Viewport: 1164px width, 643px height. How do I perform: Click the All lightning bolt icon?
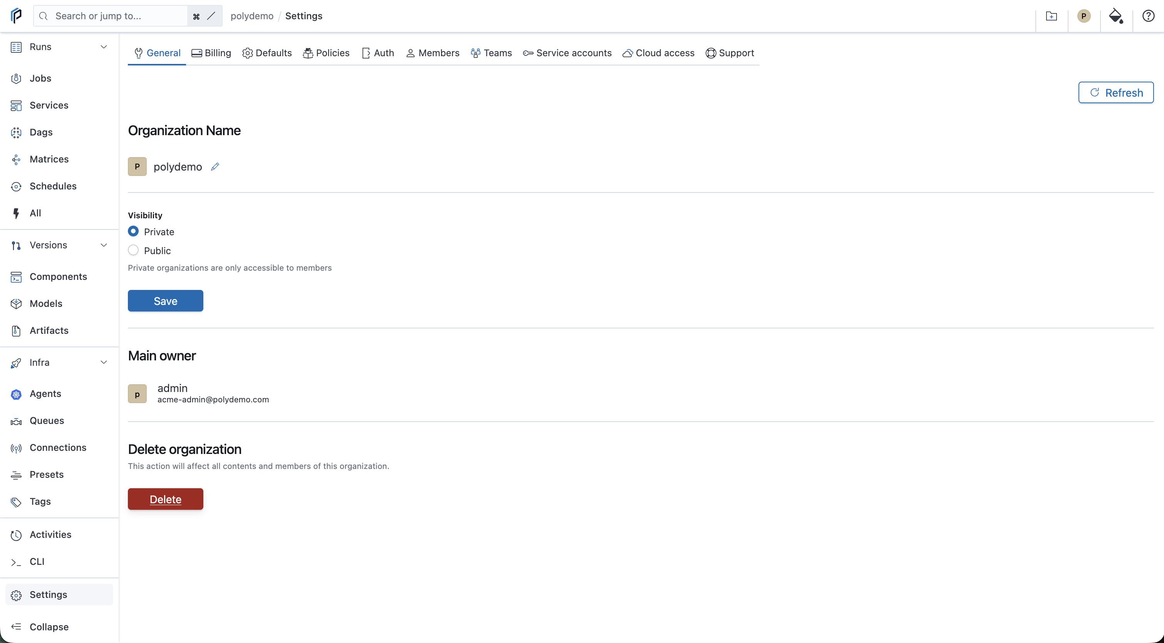click(x=16, y=213)
